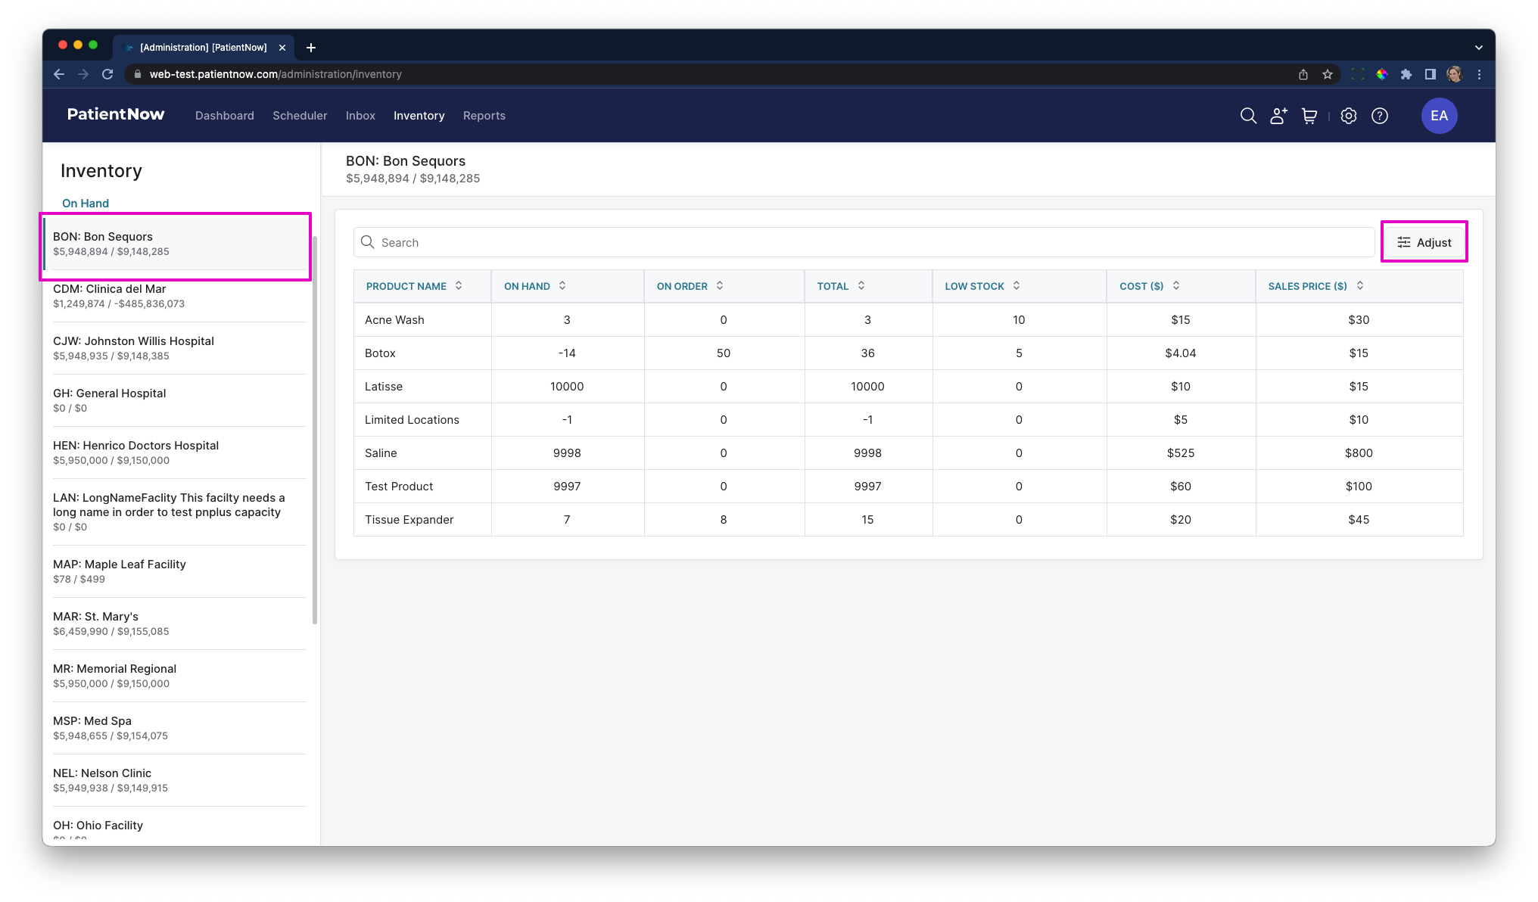Expand the tab search chevron
Image resolution: width=1538 pixels, height=902 pixels.
[x=1479, y=48]
